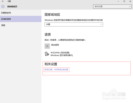The width and height of the screenshot is (133, 103).
Task: Click the Chinese language pack icon
Action: click(x=47, y=54)
